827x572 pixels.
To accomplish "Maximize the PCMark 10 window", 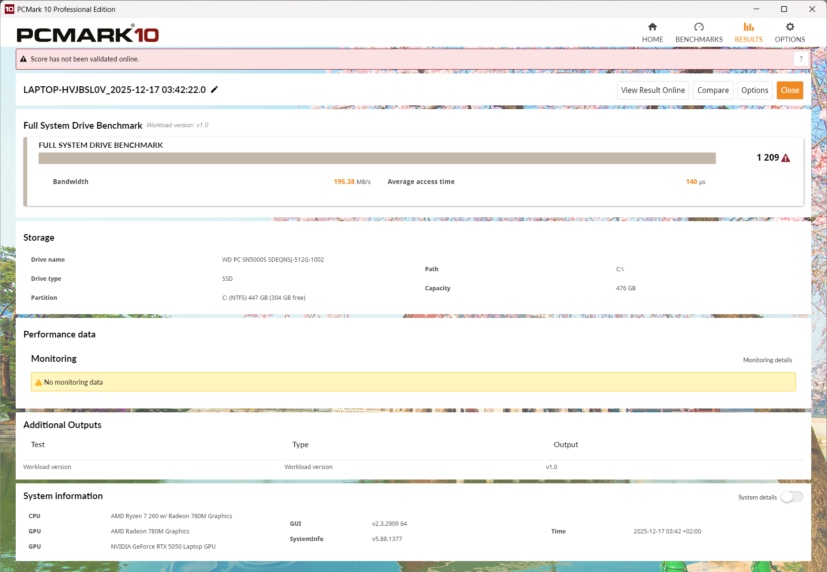I will click(x=784, y=9).
